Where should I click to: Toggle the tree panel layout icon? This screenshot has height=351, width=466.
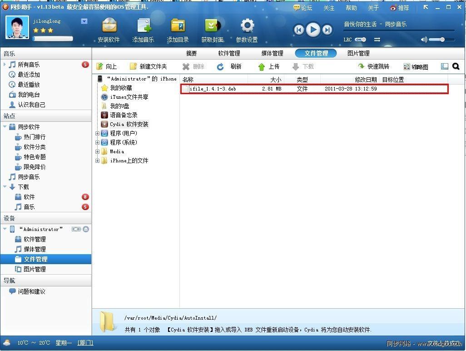tap(445, 66)
